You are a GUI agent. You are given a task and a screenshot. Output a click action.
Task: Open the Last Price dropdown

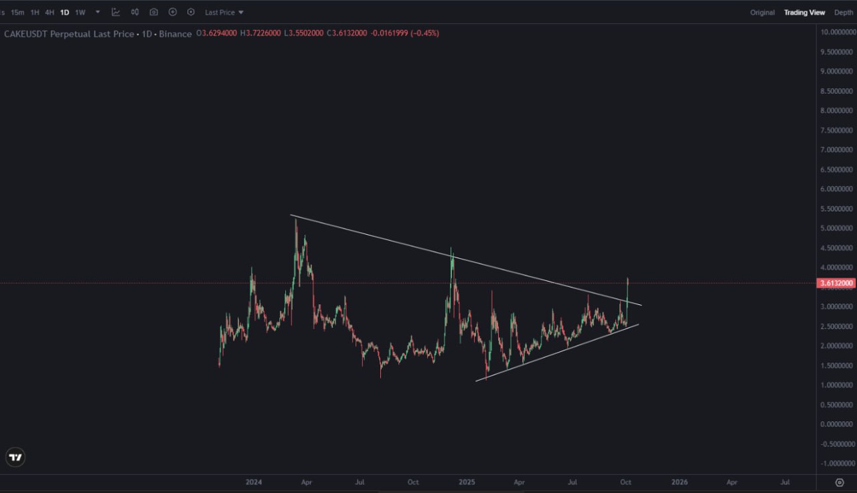click(224, 12)
